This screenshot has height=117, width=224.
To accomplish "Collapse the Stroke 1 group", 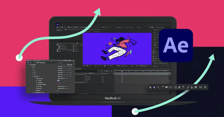I will tap(33, 77).
